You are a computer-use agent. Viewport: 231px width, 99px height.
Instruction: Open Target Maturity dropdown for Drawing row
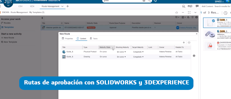pyautogui.click(x=138, y=57)
